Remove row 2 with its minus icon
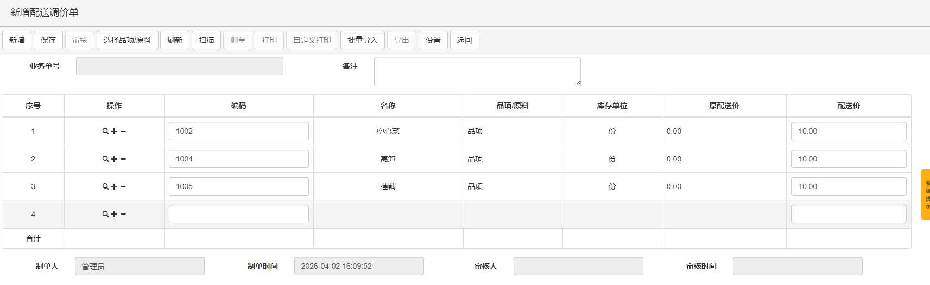The width and height of the screenshot is (930, 285). coord(123,159)
